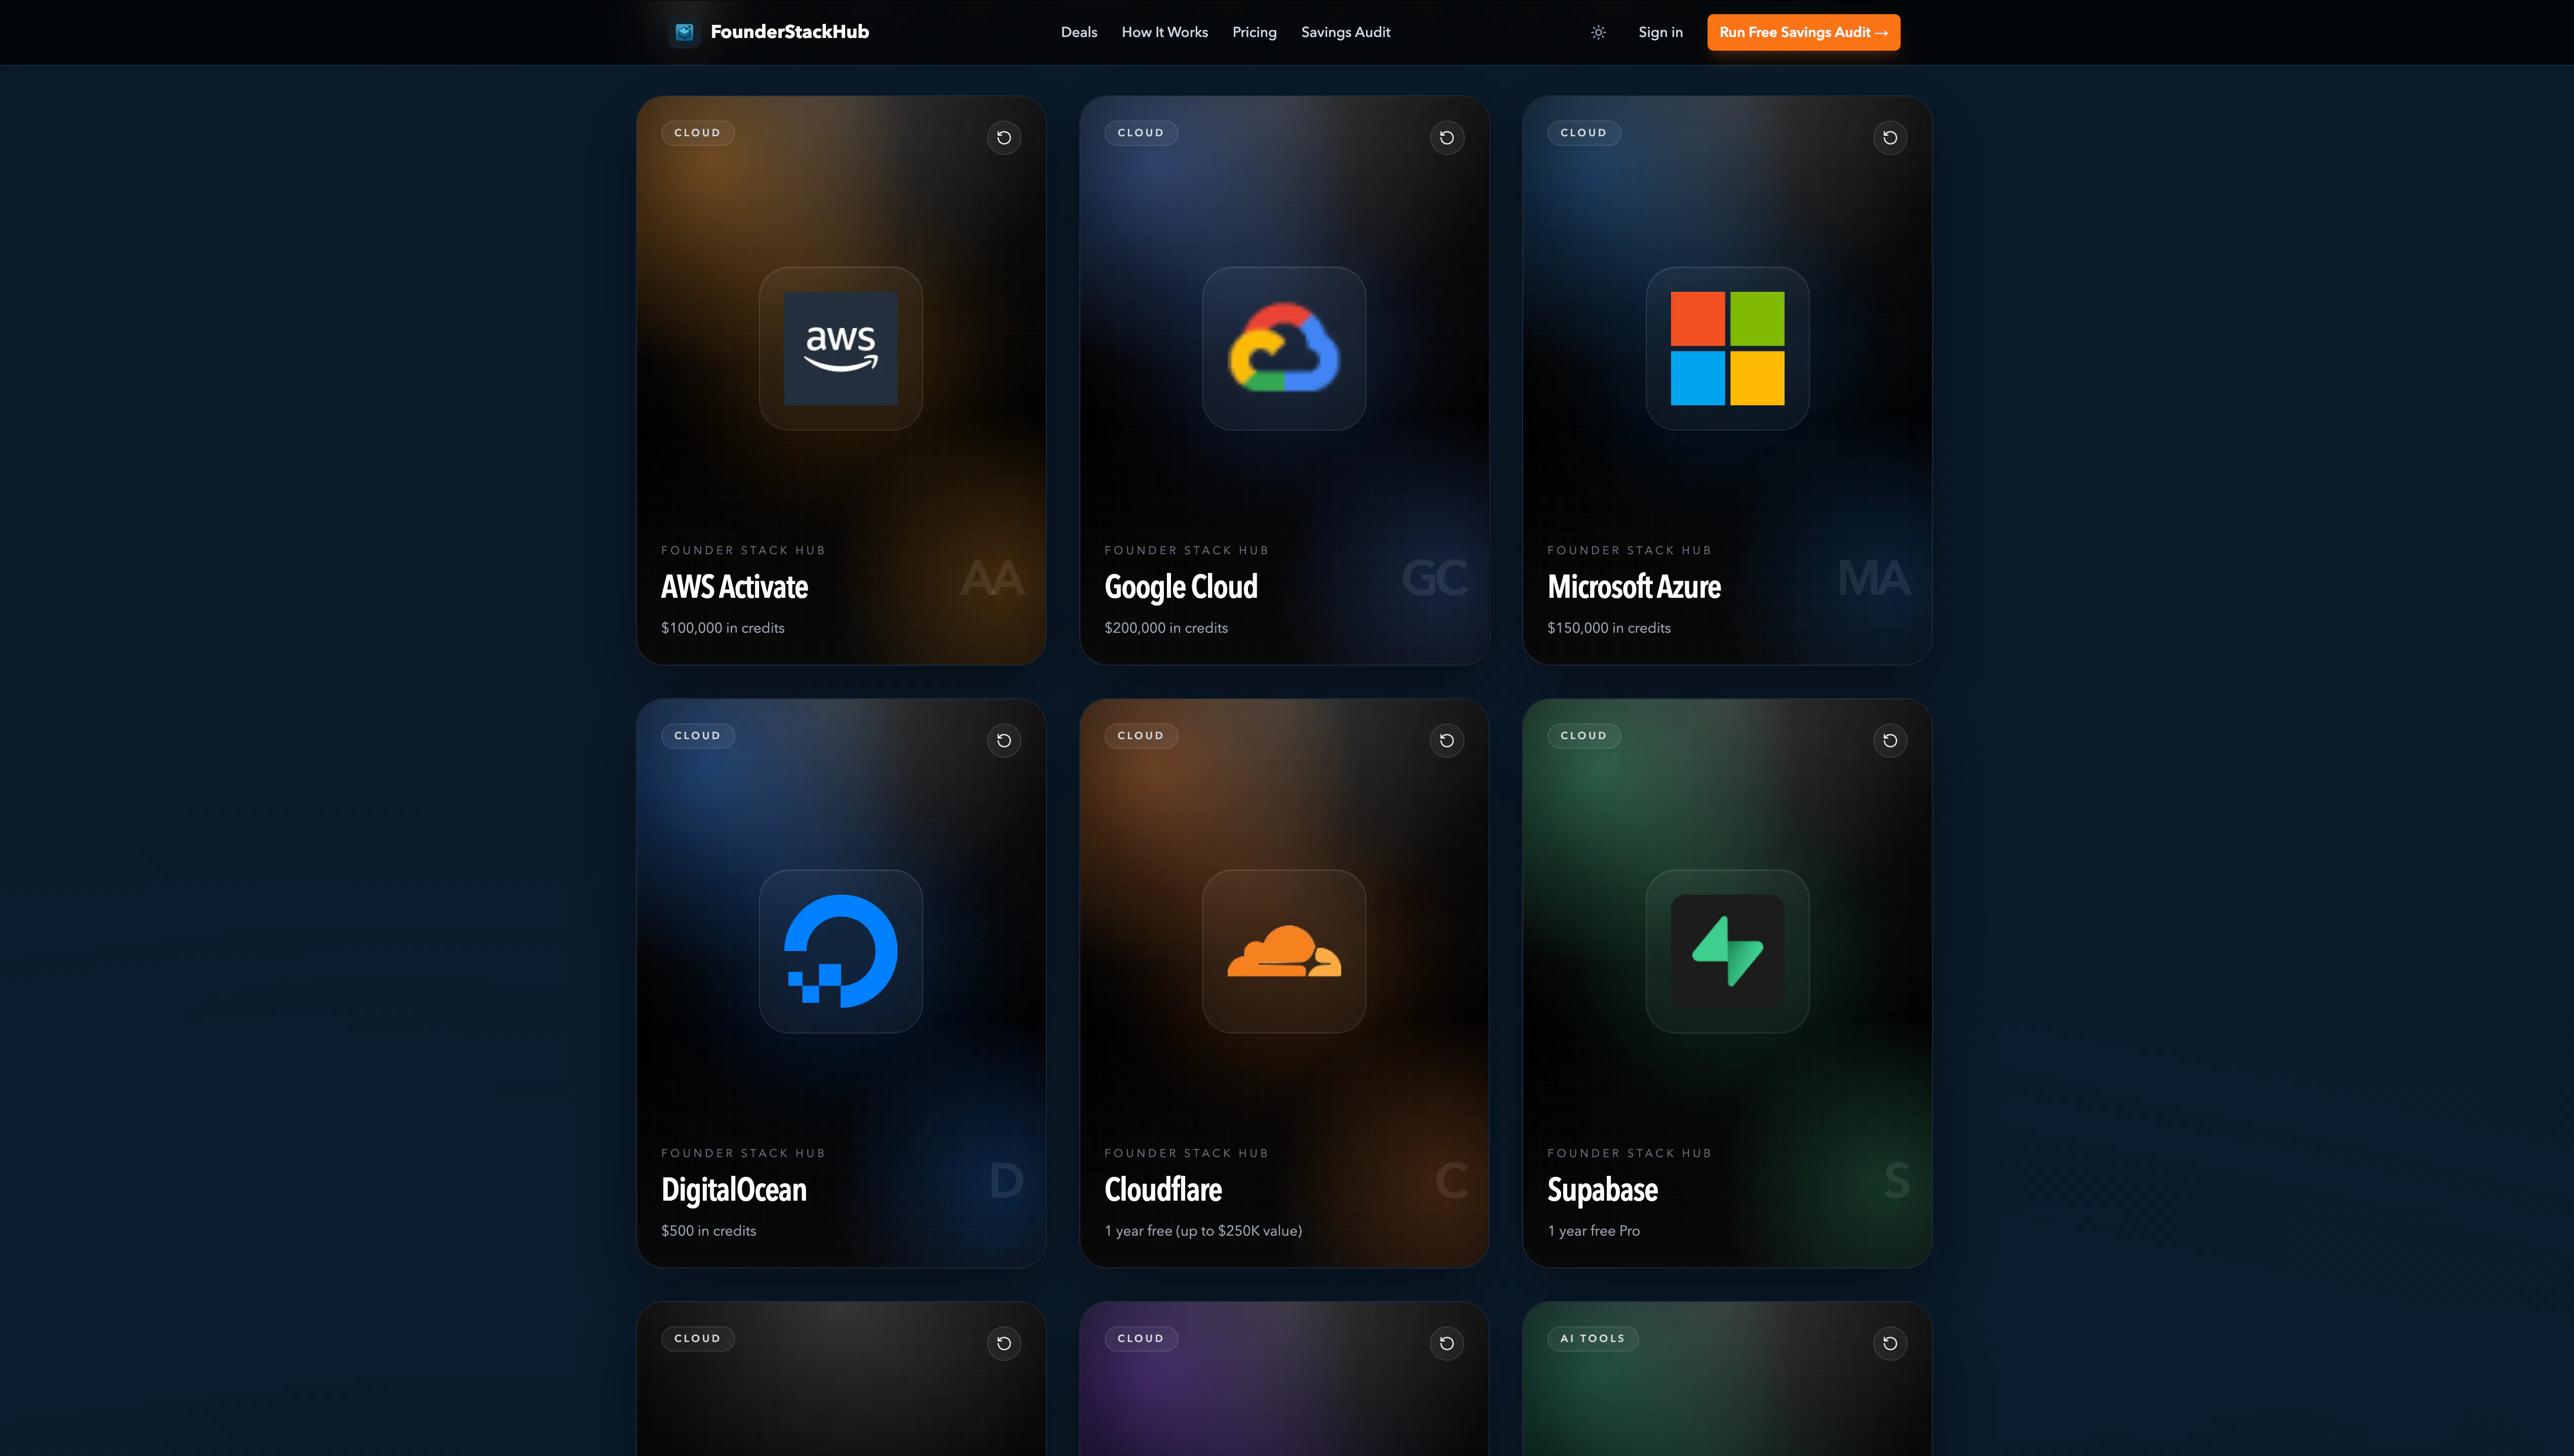Click the Microsoft logo tile
This screenshot has width=2574, height=1456.
pyautogui.click(x=1727, y=348)
